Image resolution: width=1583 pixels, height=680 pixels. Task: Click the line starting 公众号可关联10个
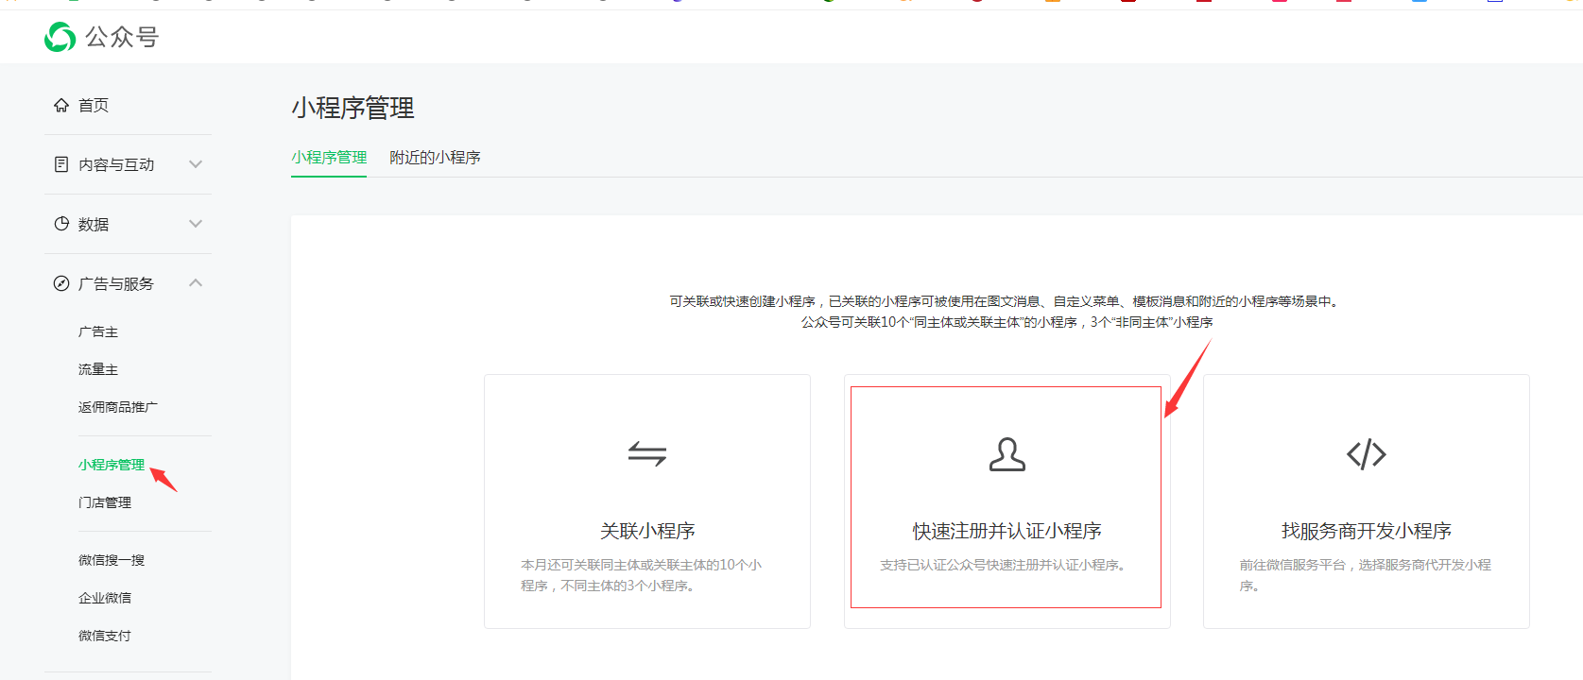click(x=1007, y=322)
